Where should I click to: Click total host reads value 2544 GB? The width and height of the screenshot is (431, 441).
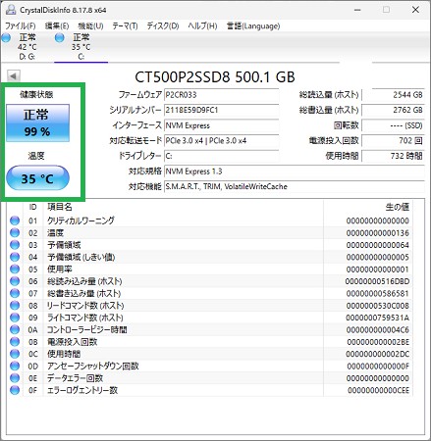pyautogui.click(x=393, y=95)
